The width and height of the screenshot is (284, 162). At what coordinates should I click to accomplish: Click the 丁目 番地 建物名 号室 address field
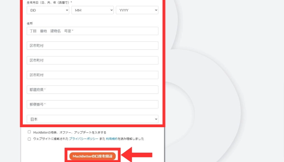click(93, 31)
